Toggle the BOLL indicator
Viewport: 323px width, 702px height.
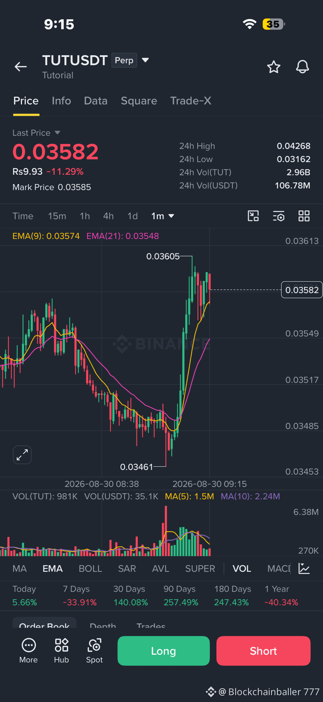click(x=90, y=569)
